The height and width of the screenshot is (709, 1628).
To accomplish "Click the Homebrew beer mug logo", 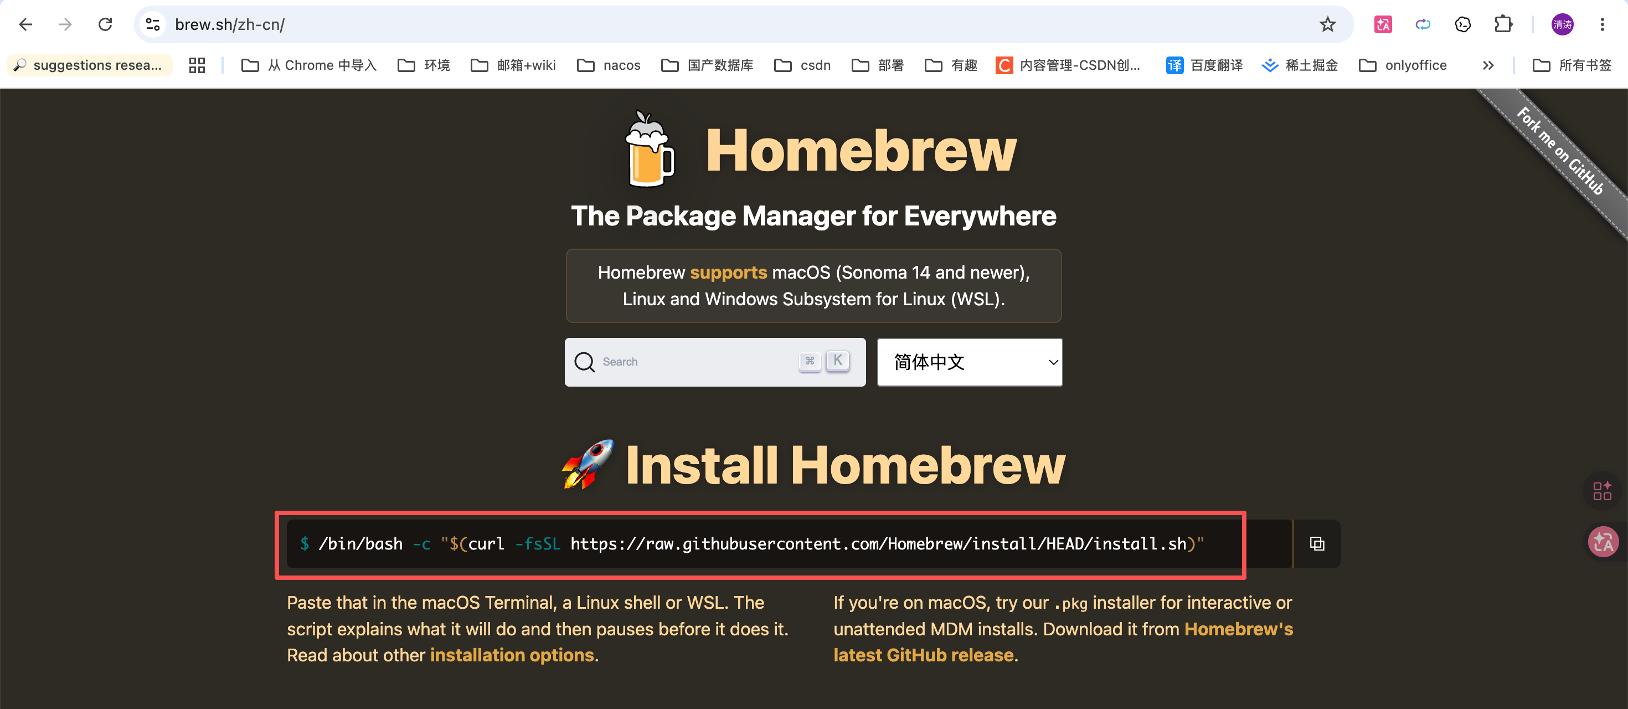I will (x=650, y=149).
